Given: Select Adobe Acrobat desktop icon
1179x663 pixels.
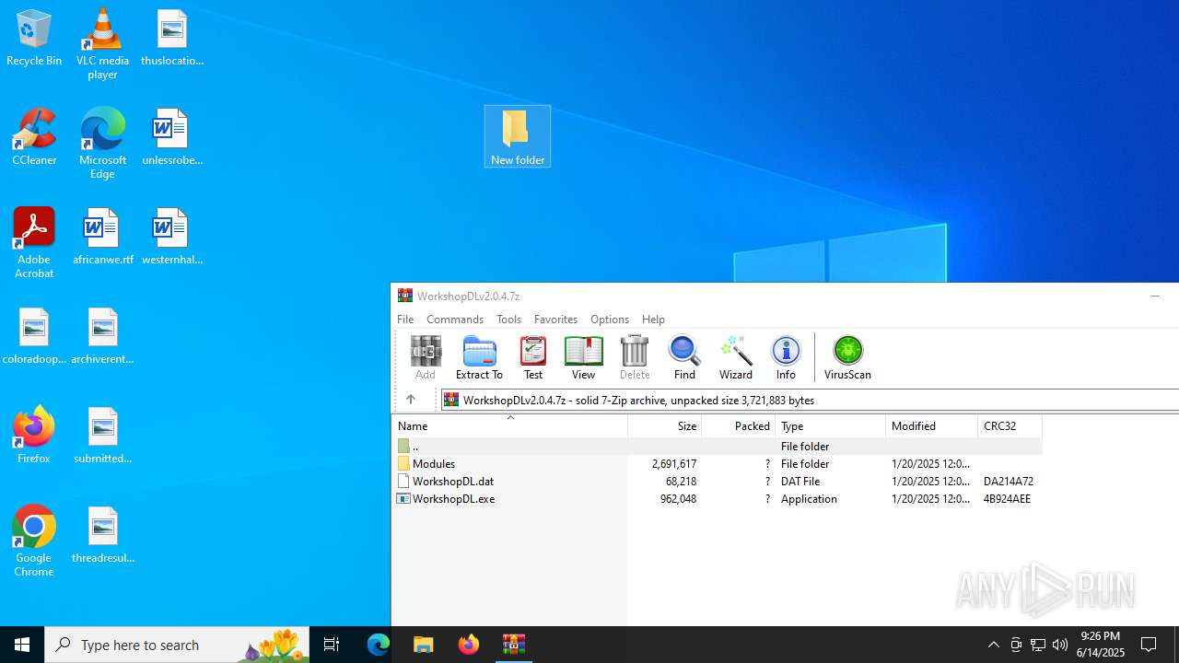Looking at the screenshot, I should [34, 242].
